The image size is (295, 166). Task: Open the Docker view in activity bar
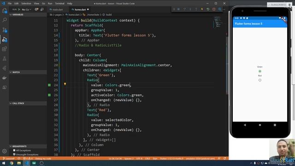tap(4, 78)
